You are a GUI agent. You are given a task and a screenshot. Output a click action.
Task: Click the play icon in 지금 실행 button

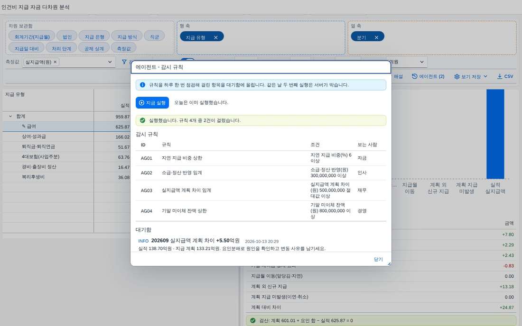pos(141,103)
